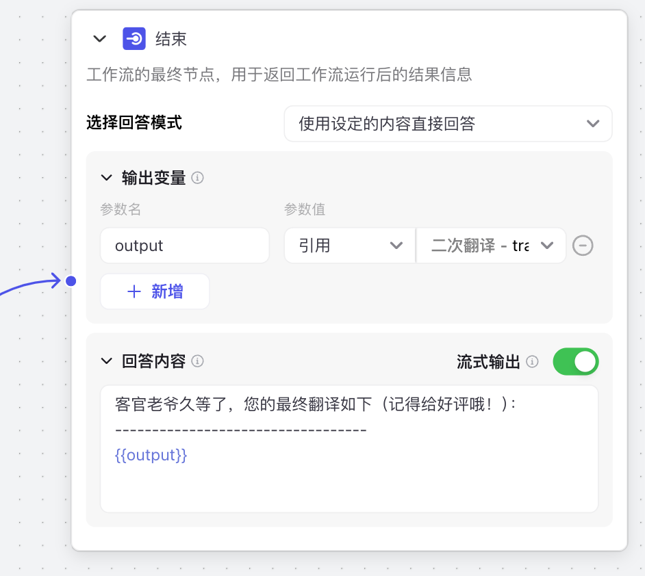Click the 结束 node title
Screen dimensions: 645x576
171,39
